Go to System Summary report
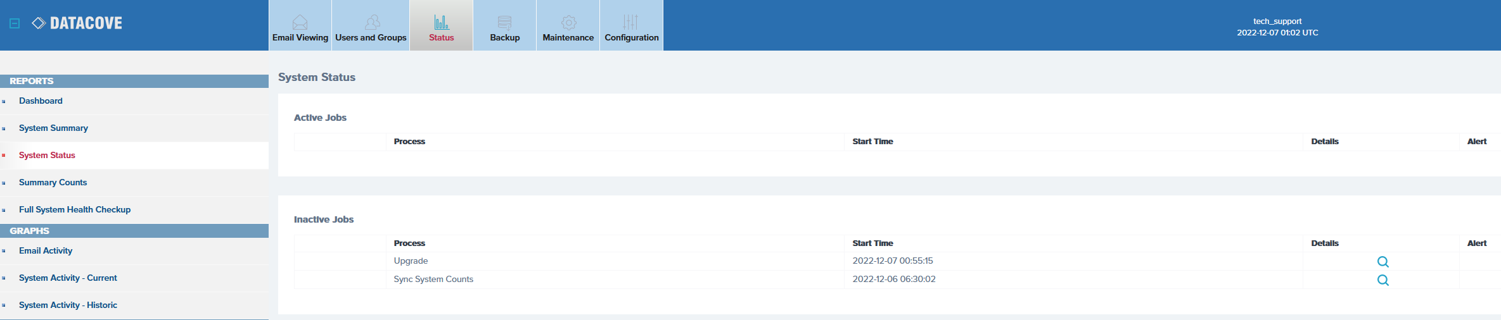1501x320 pixels. point(53,128)
